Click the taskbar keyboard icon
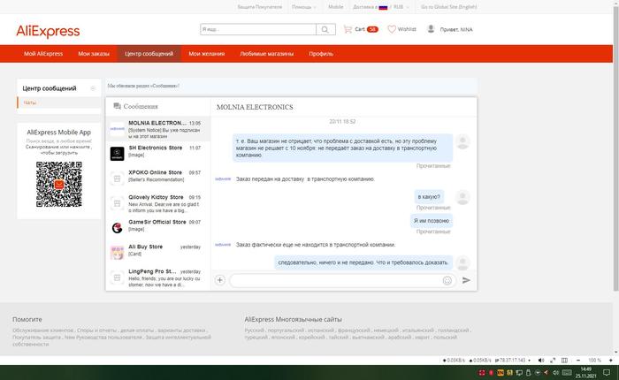Screen dimensions: 619x380 567,373
